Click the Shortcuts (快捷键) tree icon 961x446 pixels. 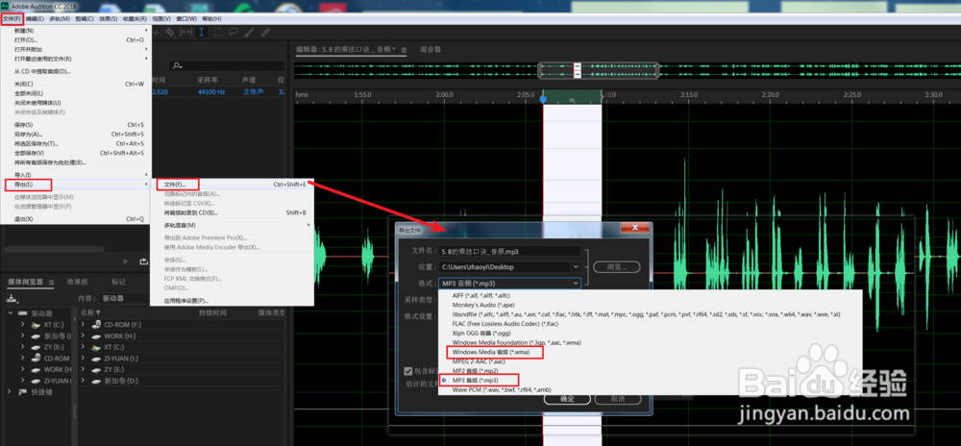coord(23,392)
